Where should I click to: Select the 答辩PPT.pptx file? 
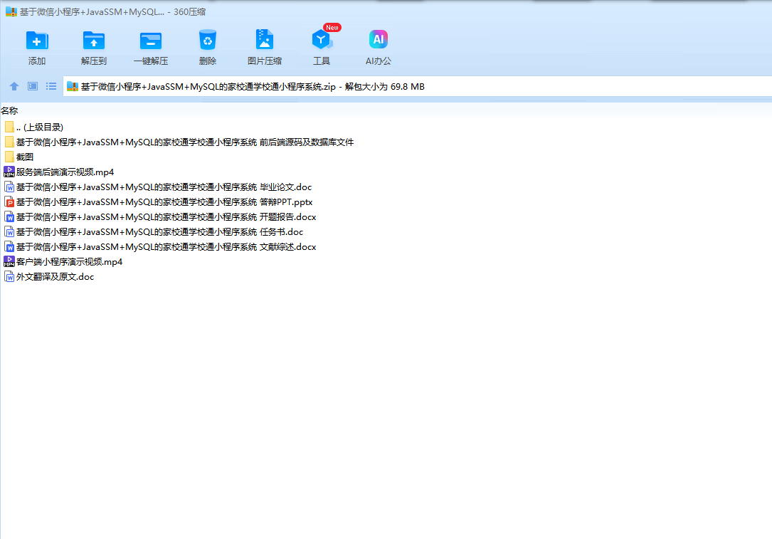tap(164, 202)
